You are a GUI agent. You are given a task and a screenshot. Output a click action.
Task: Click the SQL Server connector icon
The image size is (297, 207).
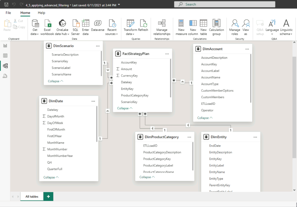pos(75,27)
